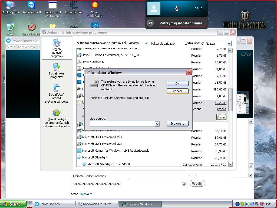Open Skype menu in Paweł Smerecki window

(x=11, y=47)
